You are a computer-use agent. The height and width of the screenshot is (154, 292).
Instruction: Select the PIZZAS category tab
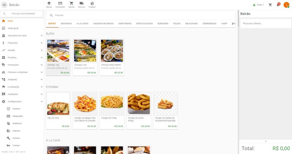[177, 24]
